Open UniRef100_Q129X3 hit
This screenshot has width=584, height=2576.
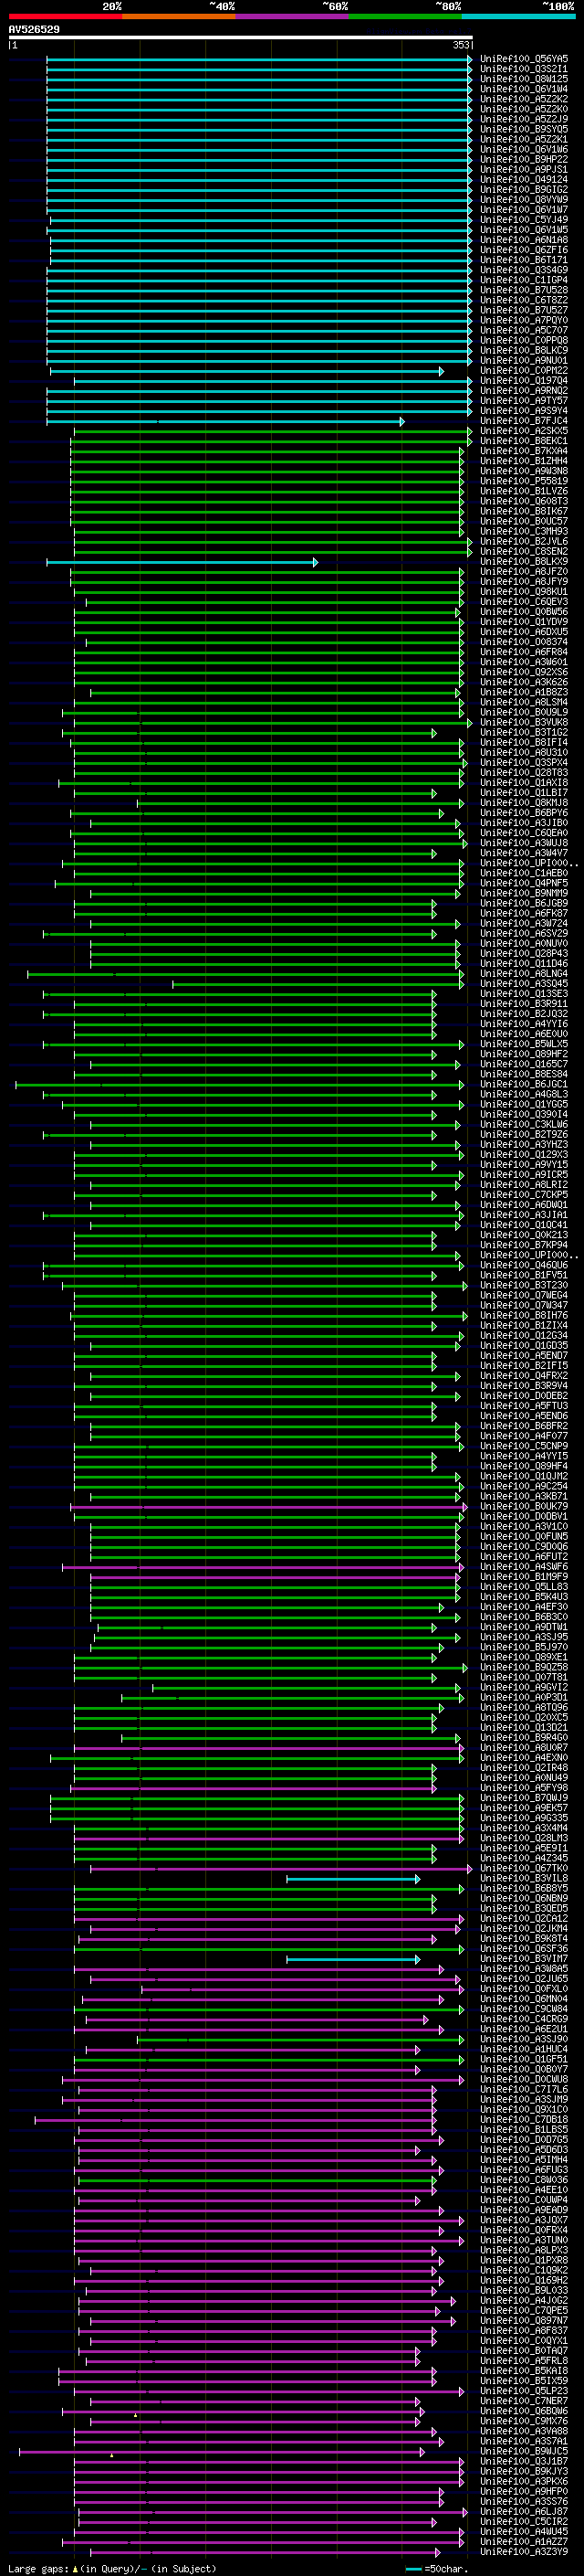click(x=524, y=1155)
